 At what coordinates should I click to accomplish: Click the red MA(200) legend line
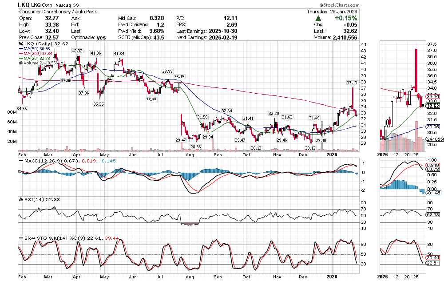[x=20, y=54]
